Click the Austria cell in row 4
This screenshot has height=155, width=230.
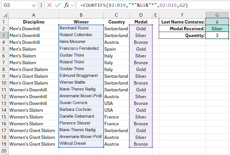click(116, 42)
